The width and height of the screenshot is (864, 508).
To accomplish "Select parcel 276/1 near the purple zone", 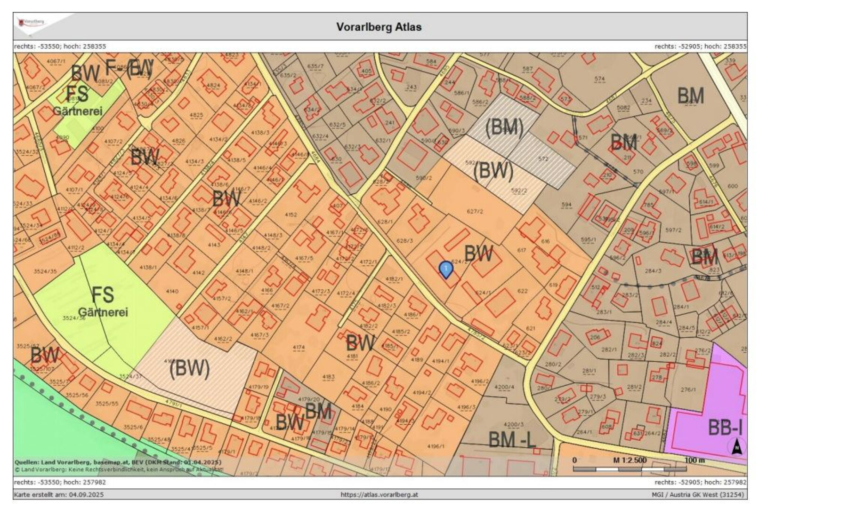I will 688,389.
